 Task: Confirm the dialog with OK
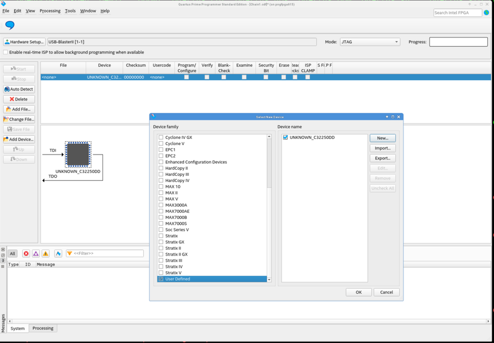358,292
